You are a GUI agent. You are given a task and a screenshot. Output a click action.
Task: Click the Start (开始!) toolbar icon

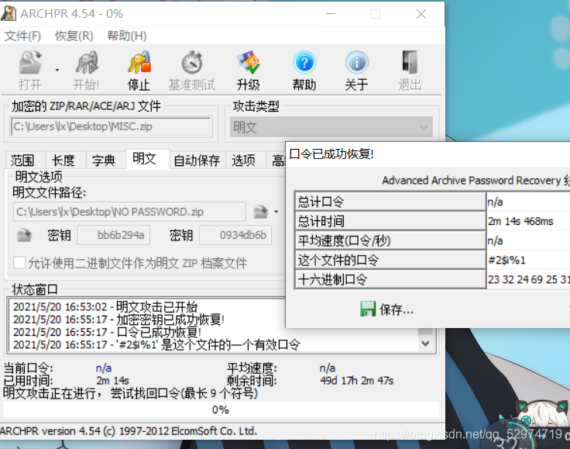pos(87,63)
